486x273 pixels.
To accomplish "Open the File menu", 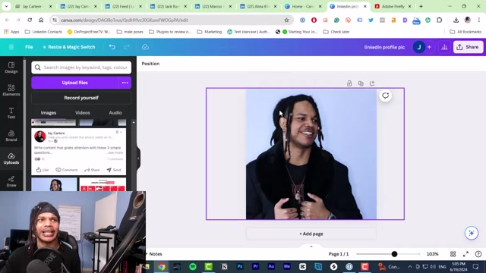I will [29, 47].
